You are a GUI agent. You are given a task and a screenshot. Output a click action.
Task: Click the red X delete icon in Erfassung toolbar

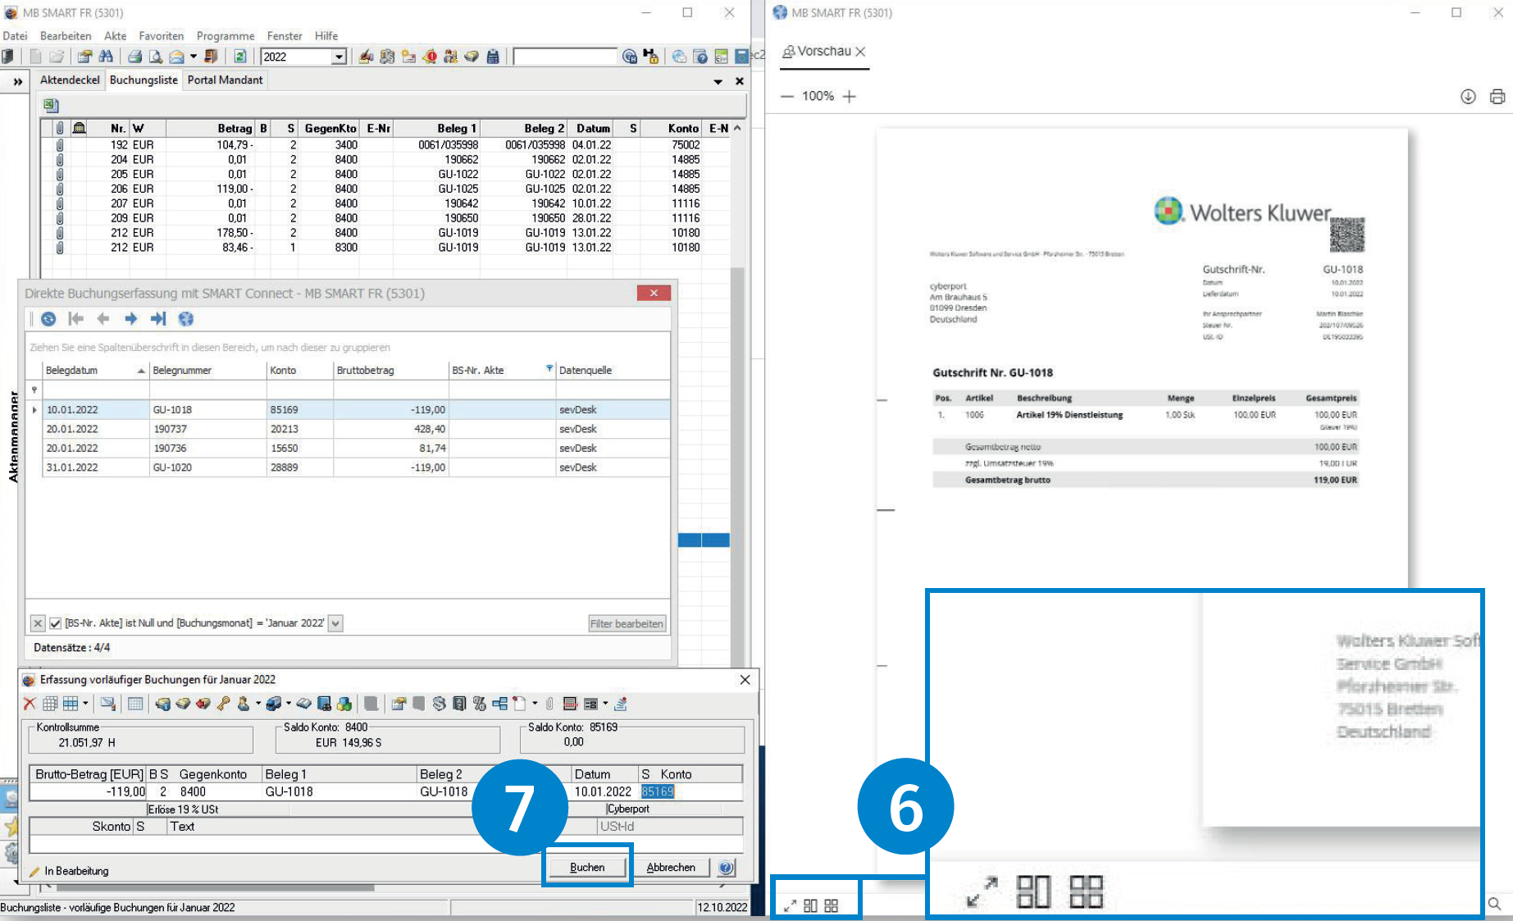coord(30,704)
